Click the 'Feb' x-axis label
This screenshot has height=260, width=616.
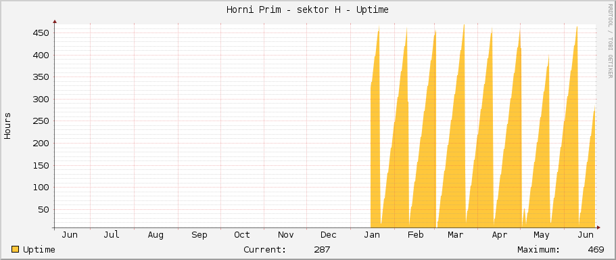(416, 235)
